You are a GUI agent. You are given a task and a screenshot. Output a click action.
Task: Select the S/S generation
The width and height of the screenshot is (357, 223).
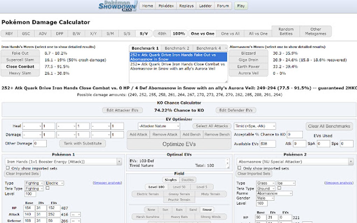point(127,34)
